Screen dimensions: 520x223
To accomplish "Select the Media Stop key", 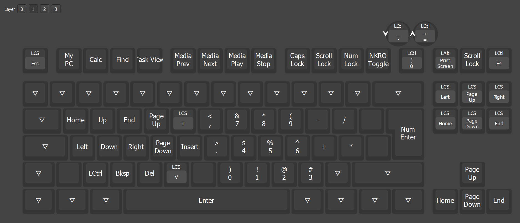I will 264,60.
